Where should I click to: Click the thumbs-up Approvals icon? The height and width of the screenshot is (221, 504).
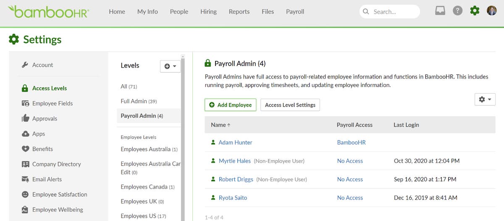[x=25, y=118]
